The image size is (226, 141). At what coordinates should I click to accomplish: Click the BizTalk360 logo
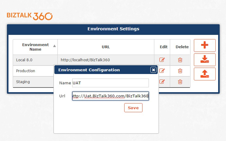click(x=30, y=16)
